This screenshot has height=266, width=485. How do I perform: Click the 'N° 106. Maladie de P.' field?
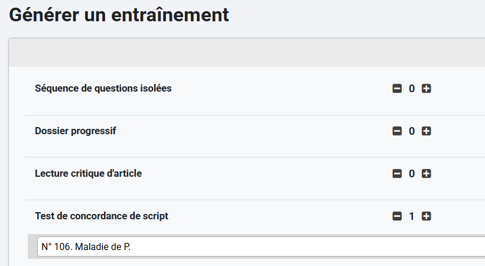point(260,246)
